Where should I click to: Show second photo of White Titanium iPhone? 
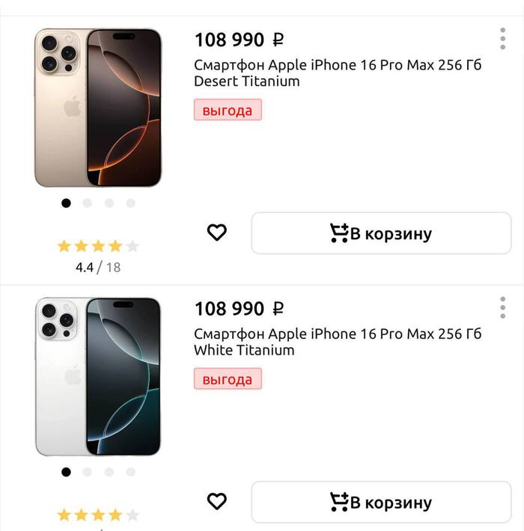[88, 472]
